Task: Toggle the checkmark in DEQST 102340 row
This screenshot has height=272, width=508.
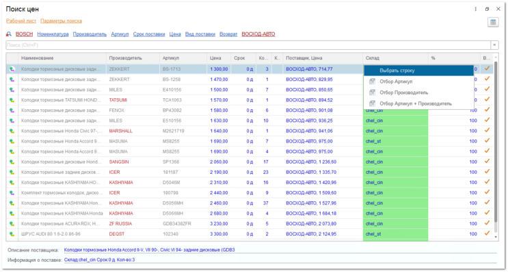Action: coord(487,234)
